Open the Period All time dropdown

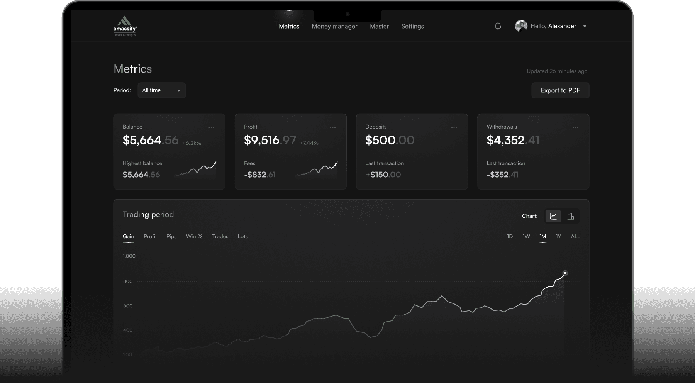click(161, 90)
